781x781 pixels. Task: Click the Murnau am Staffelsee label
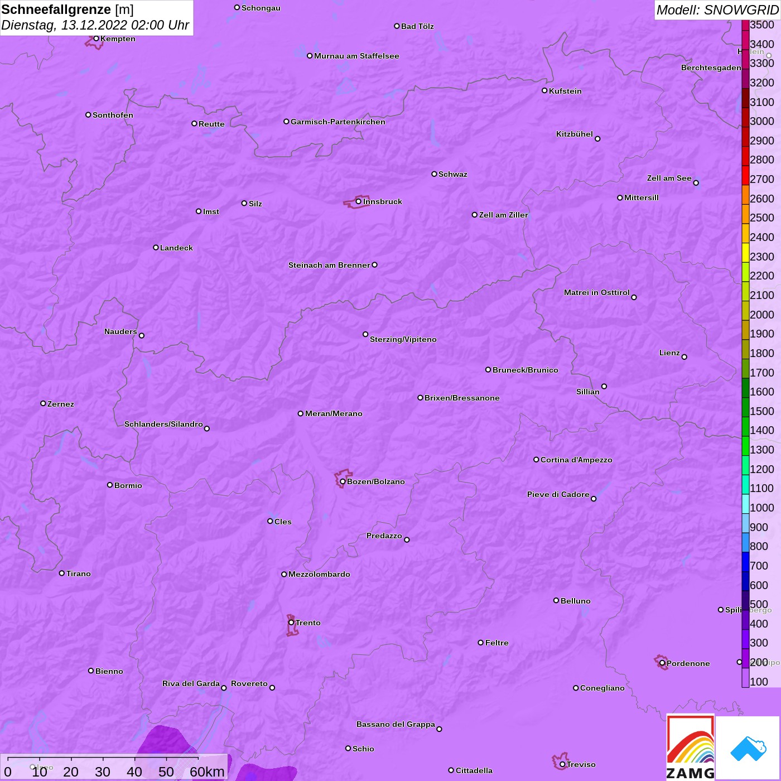pos(356,56)
